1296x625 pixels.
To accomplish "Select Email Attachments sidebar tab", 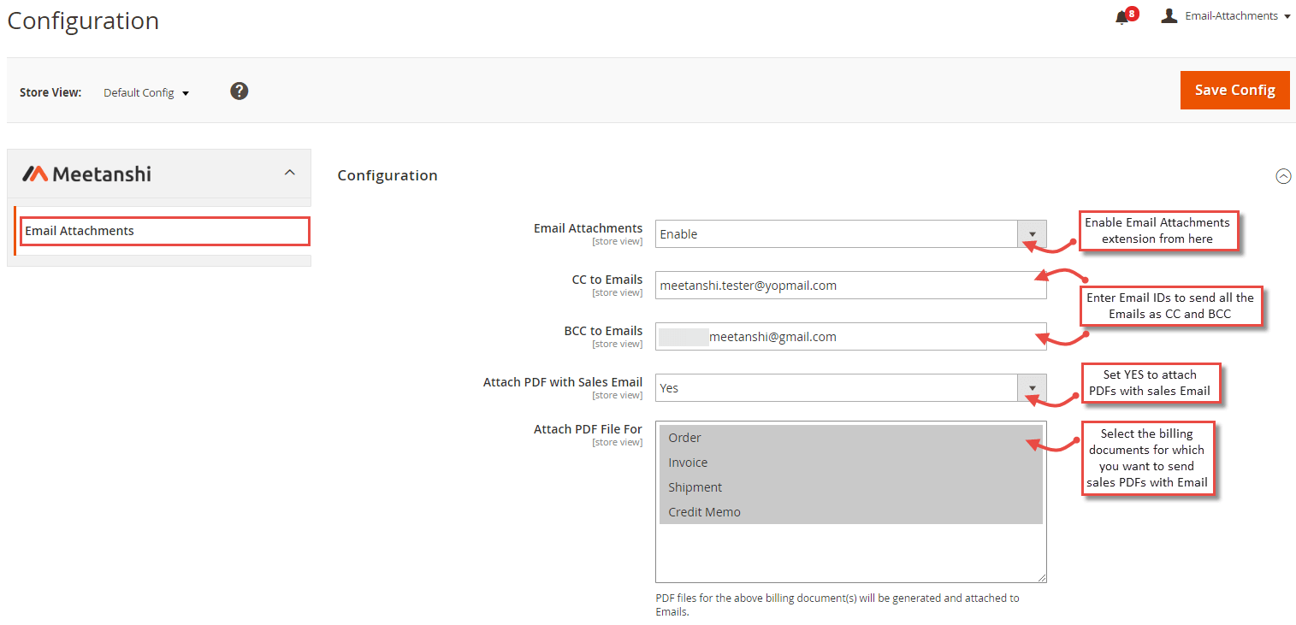I will tap(164, 231).
